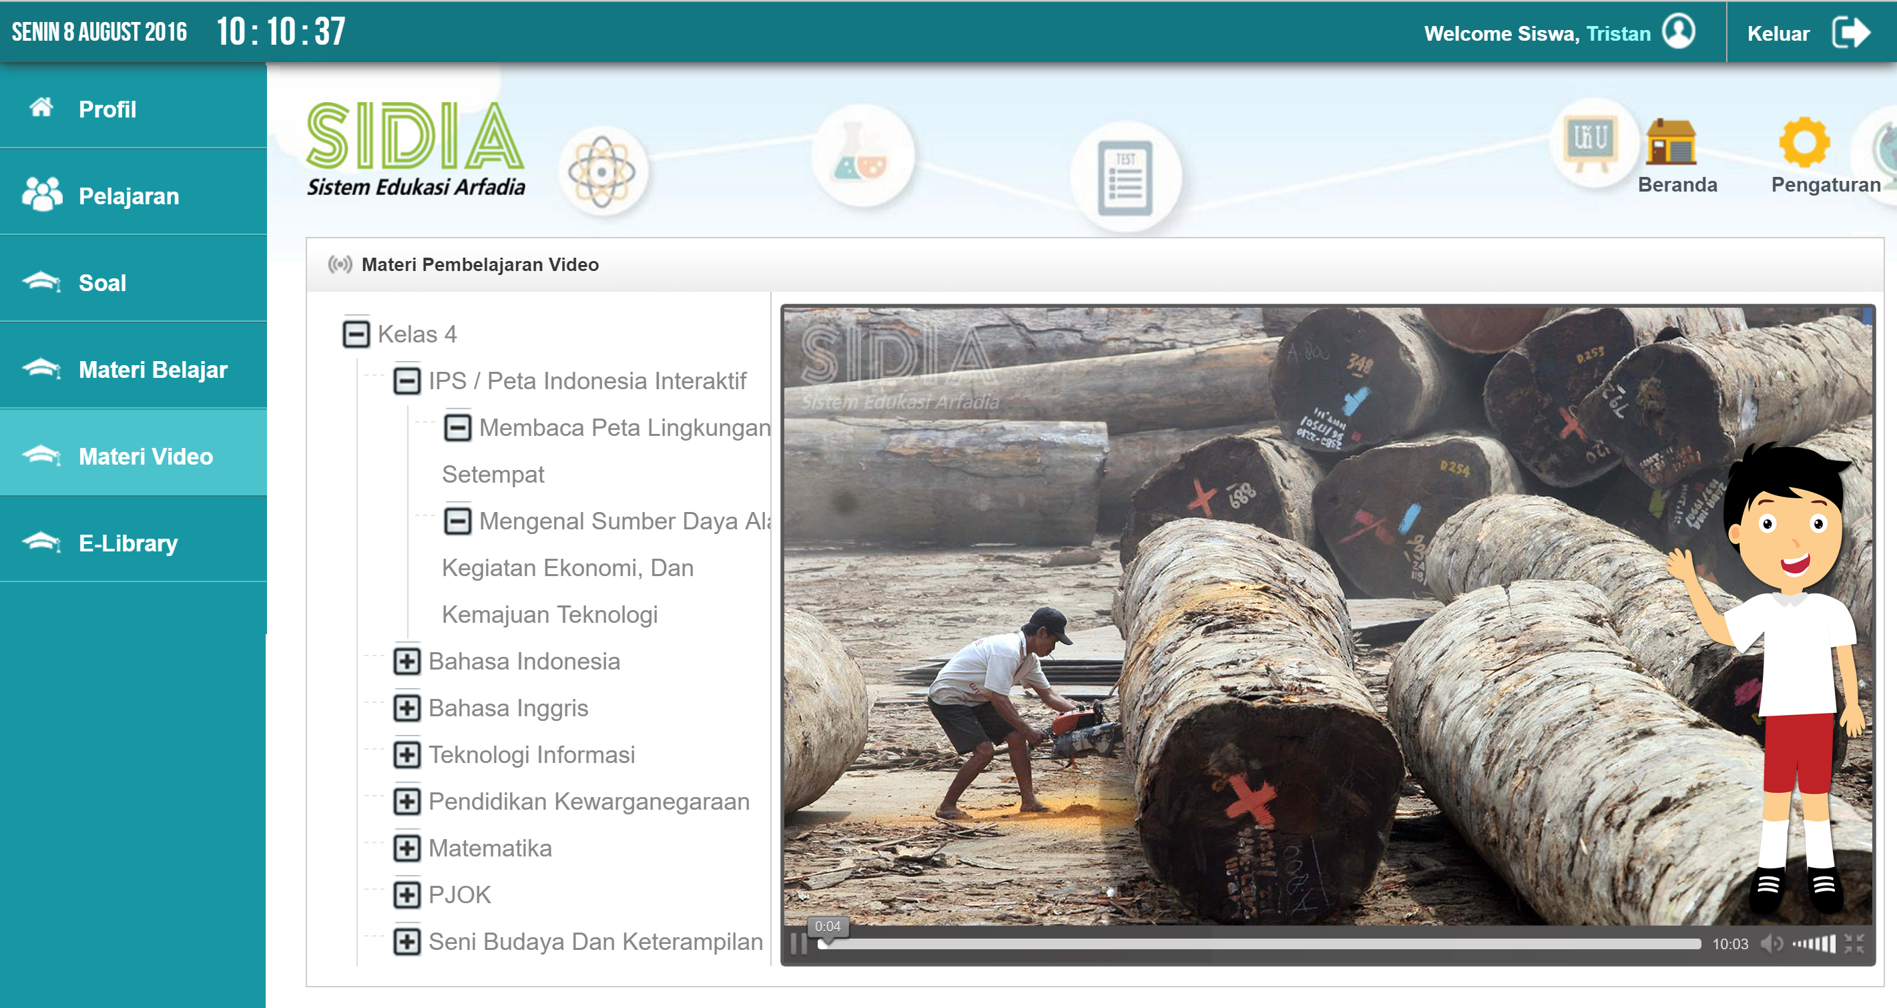The width and height of the screenshot is (1897, 1008).
Task: Click the Materi Belajar cap icon
Action: click(x=41, y=368)
